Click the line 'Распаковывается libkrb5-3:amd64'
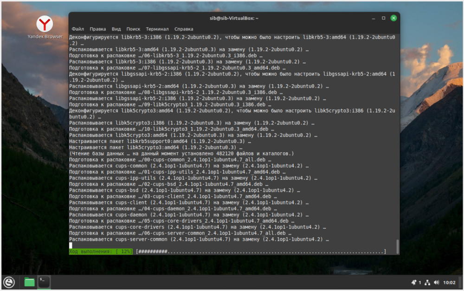Viewport: 464px width, 291px height. (x=189, y=50)
